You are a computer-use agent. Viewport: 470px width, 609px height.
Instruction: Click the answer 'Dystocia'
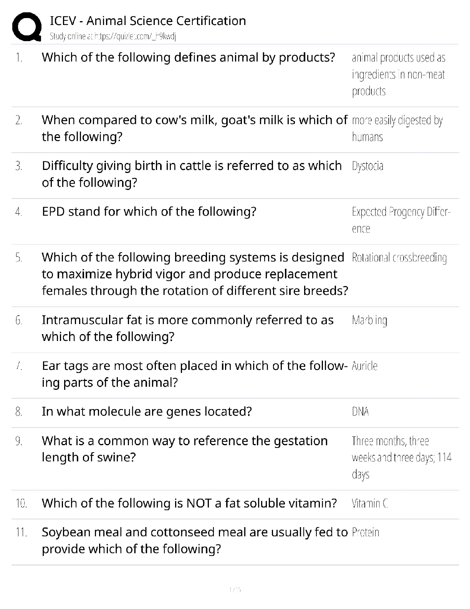[x=367, y=166]
